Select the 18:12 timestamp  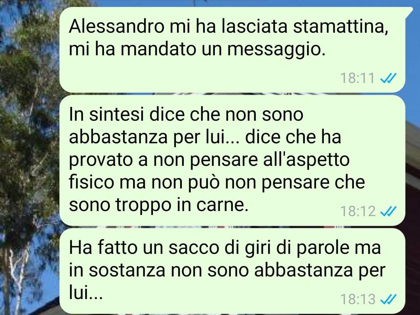(x=358, y=211)
